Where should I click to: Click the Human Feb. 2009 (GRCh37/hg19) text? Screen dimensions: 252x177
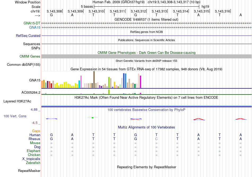coord(119,2)
